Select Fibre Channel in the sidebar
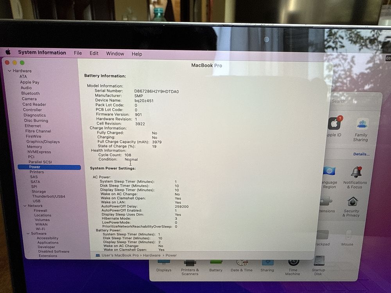Viewport: 391px width, 293px height. tap(38, 131)
